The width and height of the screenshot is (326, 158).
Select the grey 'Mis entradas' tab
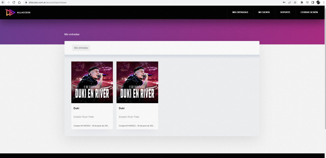(x=81, y=48)
